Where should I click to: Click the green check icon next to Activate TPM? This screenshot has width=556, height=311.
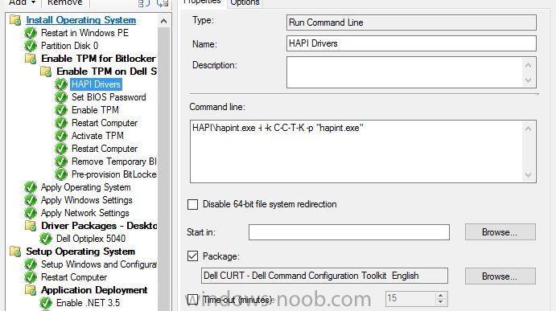(61, 136)
